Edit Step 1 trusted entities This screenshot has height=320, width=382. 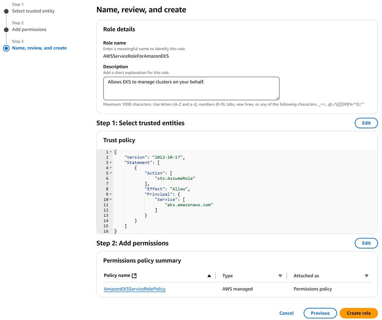point(366,123)
